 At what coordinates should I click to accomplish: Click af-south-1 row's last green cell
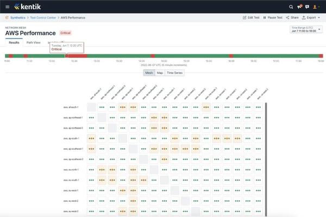click(x=258, y=107)
